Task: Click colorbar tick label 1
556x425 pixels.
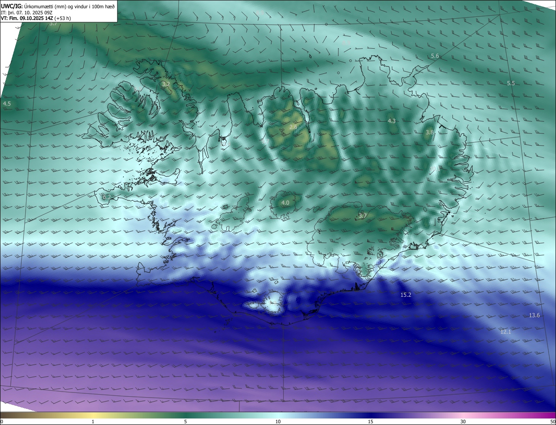Action: (x=93, y=422)
